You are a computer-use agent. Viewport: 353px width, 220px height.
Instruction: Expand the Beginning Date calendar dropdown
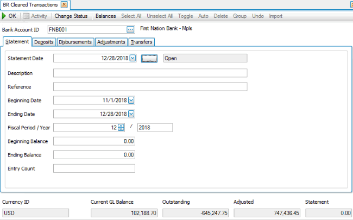pyautogui.click(x=131, y=100)
